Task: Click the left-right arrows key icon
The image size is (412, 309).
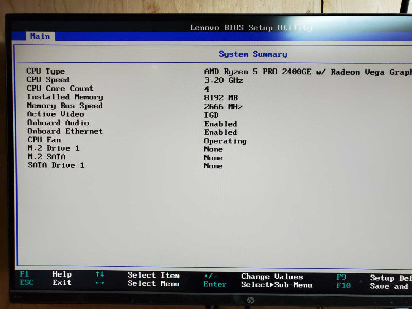Action: (100, 283)
